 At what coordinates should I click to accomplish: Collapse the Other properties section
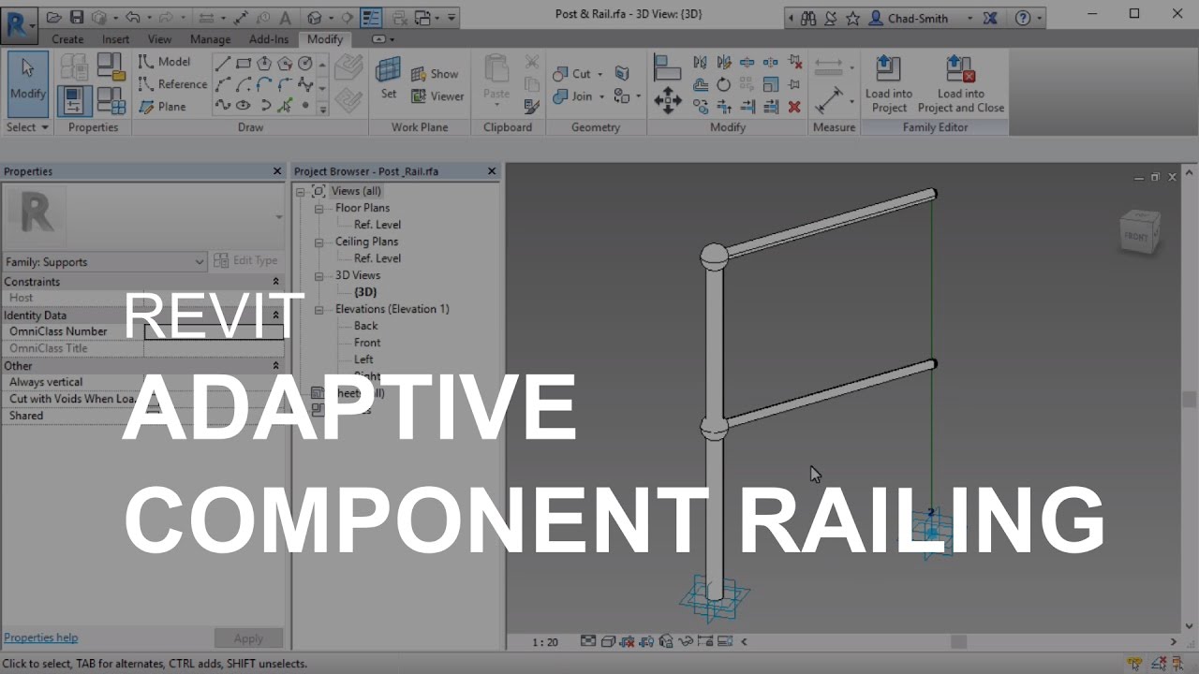pyautogui.click(x=276, y=366)
